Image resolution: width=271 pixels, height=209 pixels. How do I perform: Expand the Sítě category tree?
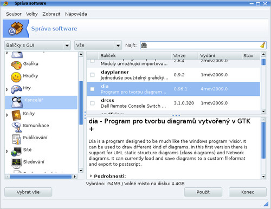click(7, 151)
